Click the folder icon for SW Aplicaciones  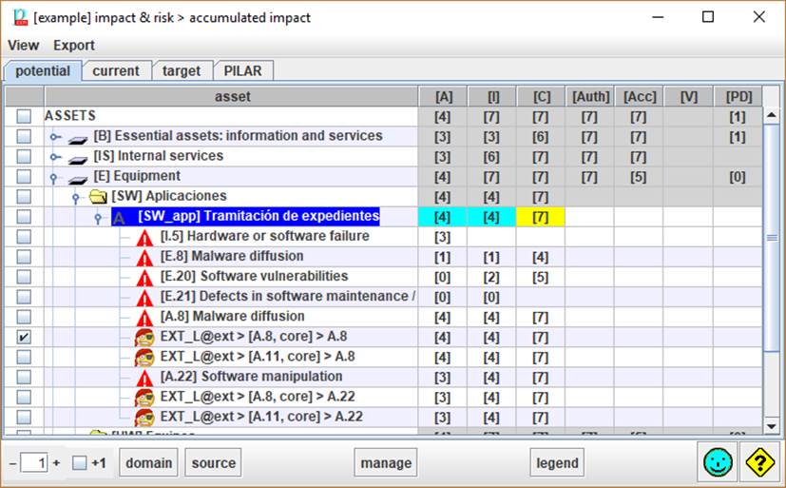pos(98,197)
